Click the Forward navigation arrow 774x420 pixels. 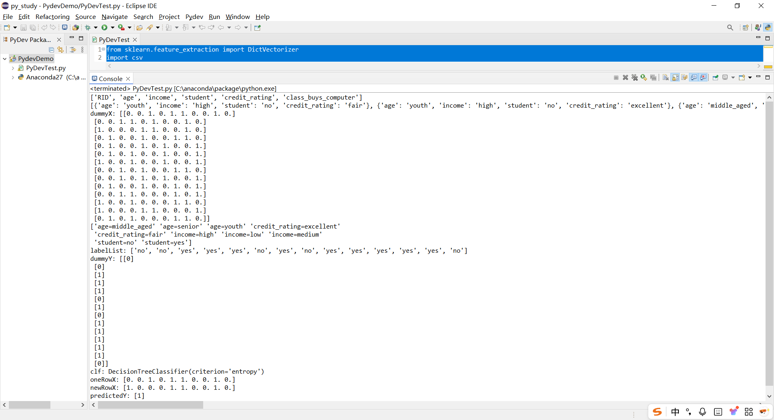[238, 27]
